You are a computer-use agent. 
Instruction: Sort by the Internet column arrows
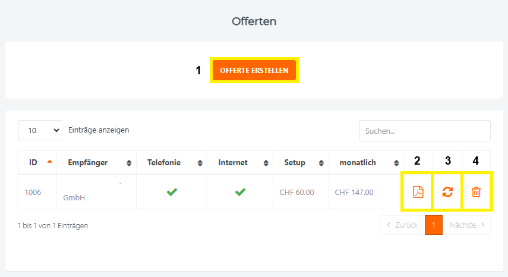point(266,163)
